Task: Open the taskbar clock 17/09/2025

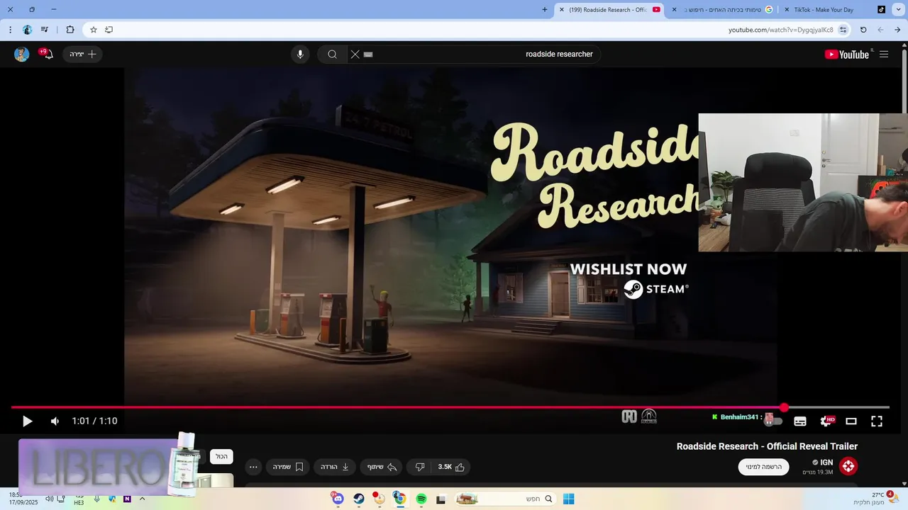Action: click(23, 499)
